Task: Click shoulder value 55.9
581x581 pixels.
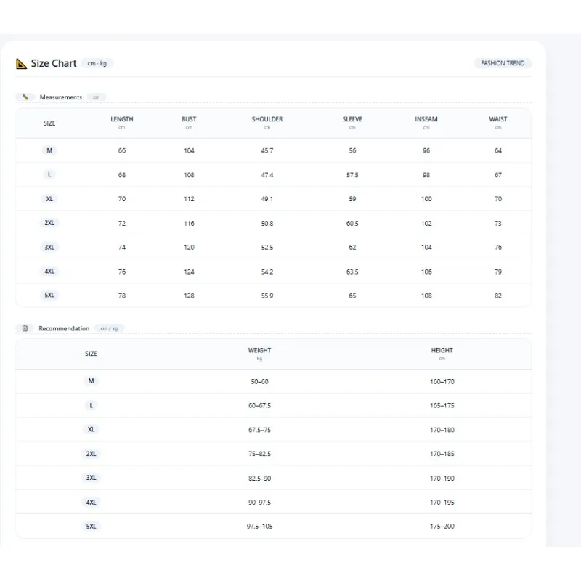Action: pos(267,296)
